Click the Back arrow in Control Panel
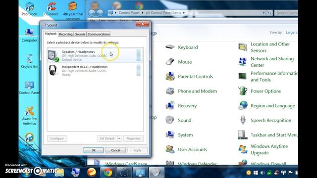Image resolution: width=317 pixels, height=178 pixels. (x=92, y=13)
